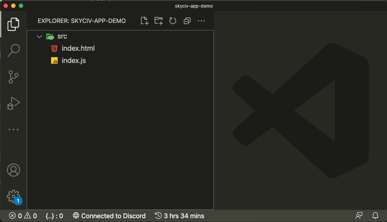This screenshot has width=387, height=222.
Task: Open the Source Control view
Action: pyautogui.click(x=13, y=77)
